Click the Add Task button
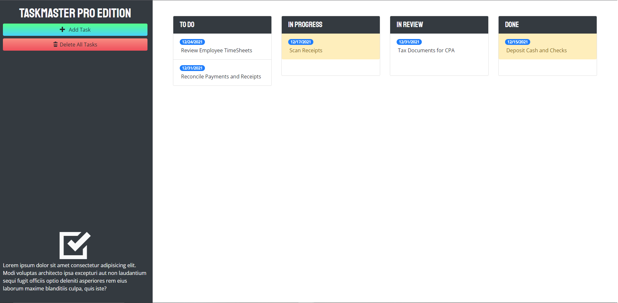Image resolution: width=618 pixels, height=303 pixels. point(75,29)
